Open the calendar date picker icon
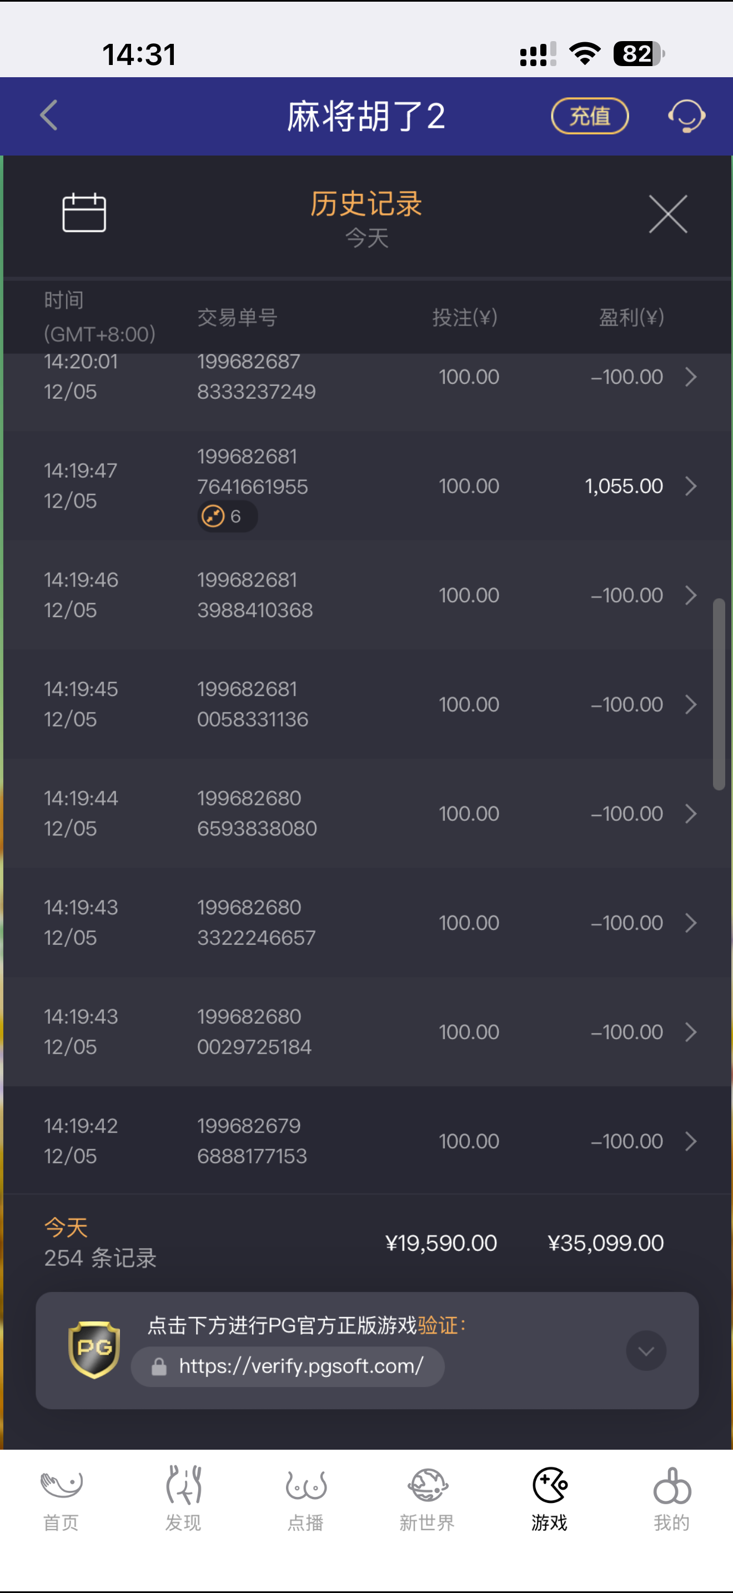Screen dimensions: 733x1593 coord(84,213)
